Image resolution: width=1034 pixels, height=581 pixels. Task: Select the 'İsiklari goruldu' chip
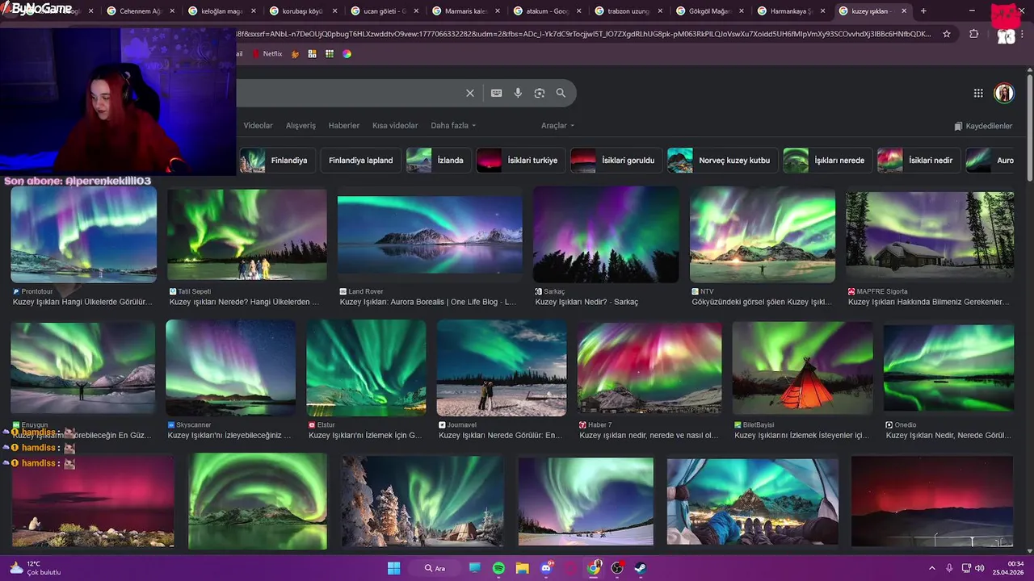click(616, 160)
